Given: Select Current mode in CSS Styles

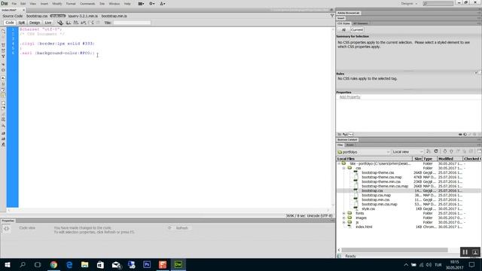Looking at the screenshot, I should pos(357,30).
